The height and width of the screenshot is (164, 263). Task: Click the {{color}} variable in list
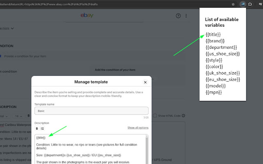(214, 67)
